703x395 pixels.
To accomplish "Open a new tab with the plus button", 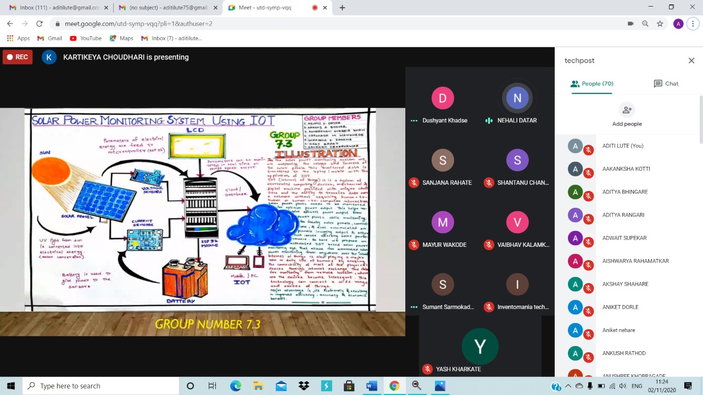I will click(342, 8).
